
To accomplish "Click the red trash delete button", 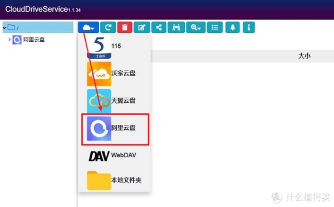I will tap(125, 27).
